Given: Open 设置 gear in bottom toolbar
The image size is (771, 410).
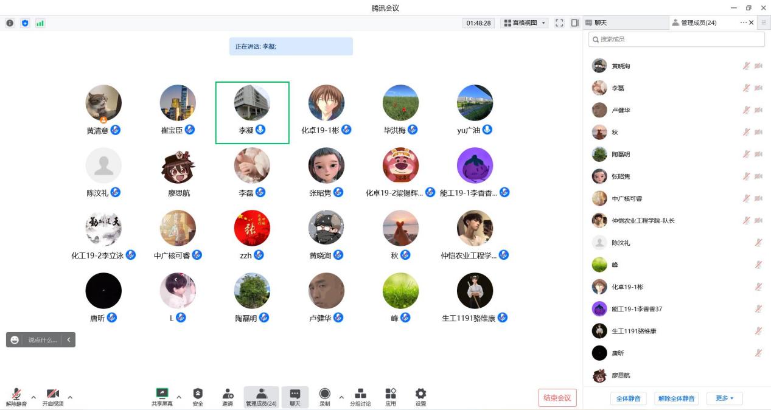Looking at the screenshot, I should click(x=420, y=397).
